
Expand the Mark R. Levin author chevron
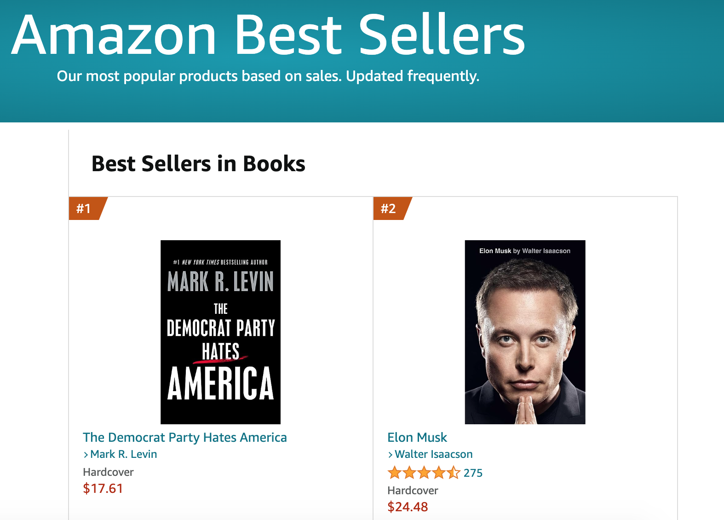(x=86, y=454)
